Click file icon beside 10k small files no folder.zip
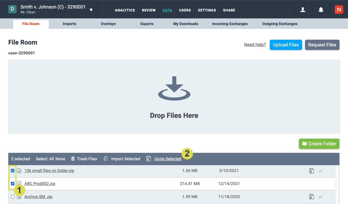 19,171
